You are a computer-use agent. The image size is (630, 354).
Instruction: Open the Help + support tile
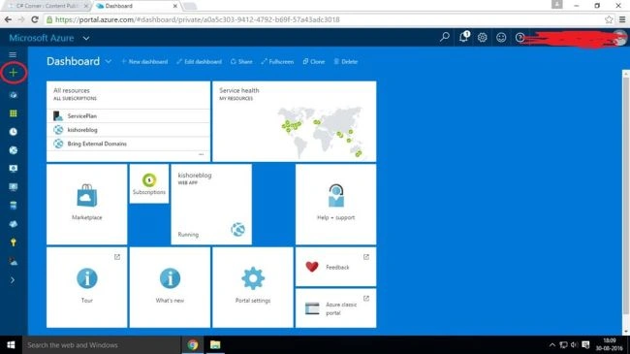[x=336, y=204]
